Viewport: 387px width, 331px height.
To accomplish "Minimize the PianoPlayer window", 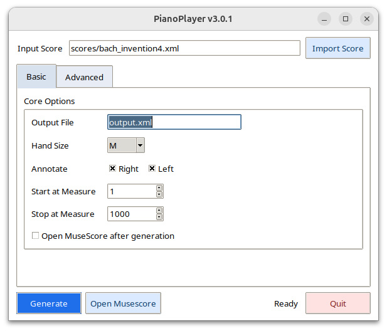I will (x=324, y=19).
